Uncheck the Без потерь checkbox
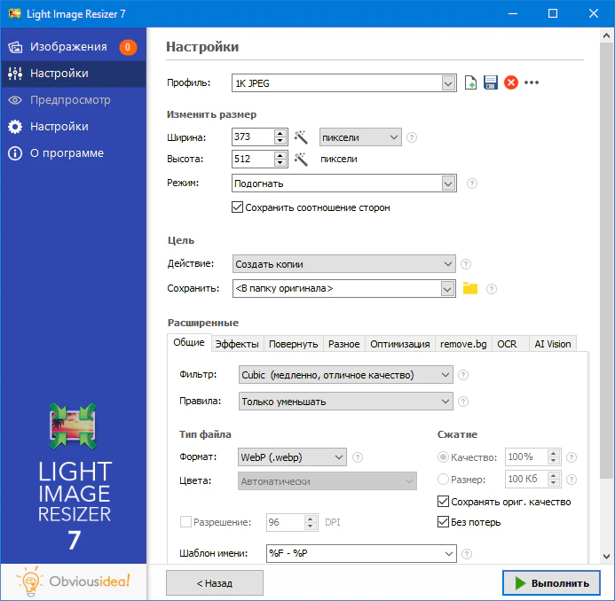 (444, 522)
